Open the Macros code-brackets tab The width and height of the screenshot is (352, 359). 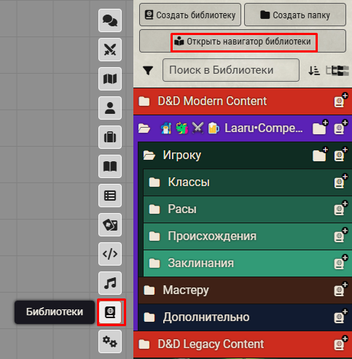click(x=110, y=254)
